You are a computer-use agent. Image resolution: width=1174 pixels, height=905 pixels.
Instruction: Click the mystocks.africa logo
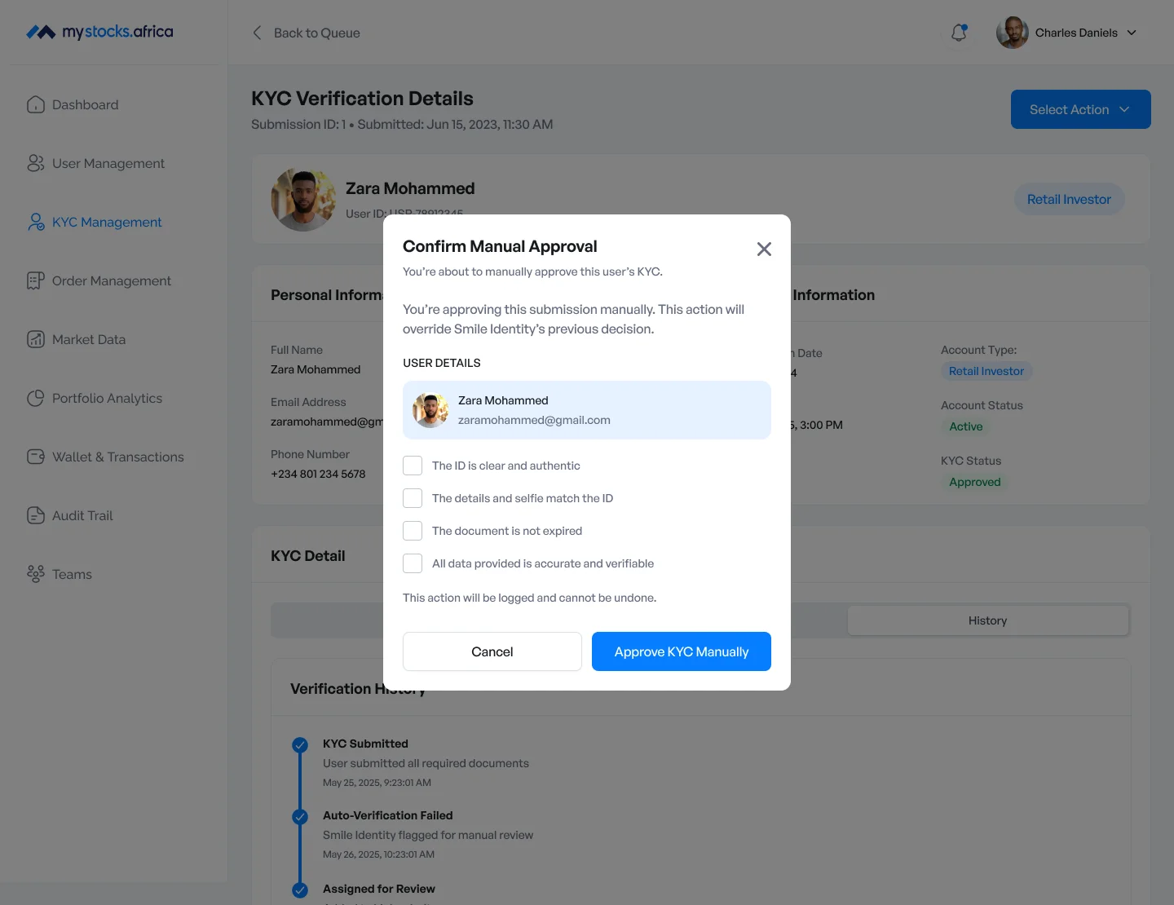click(x=99, y=32)
